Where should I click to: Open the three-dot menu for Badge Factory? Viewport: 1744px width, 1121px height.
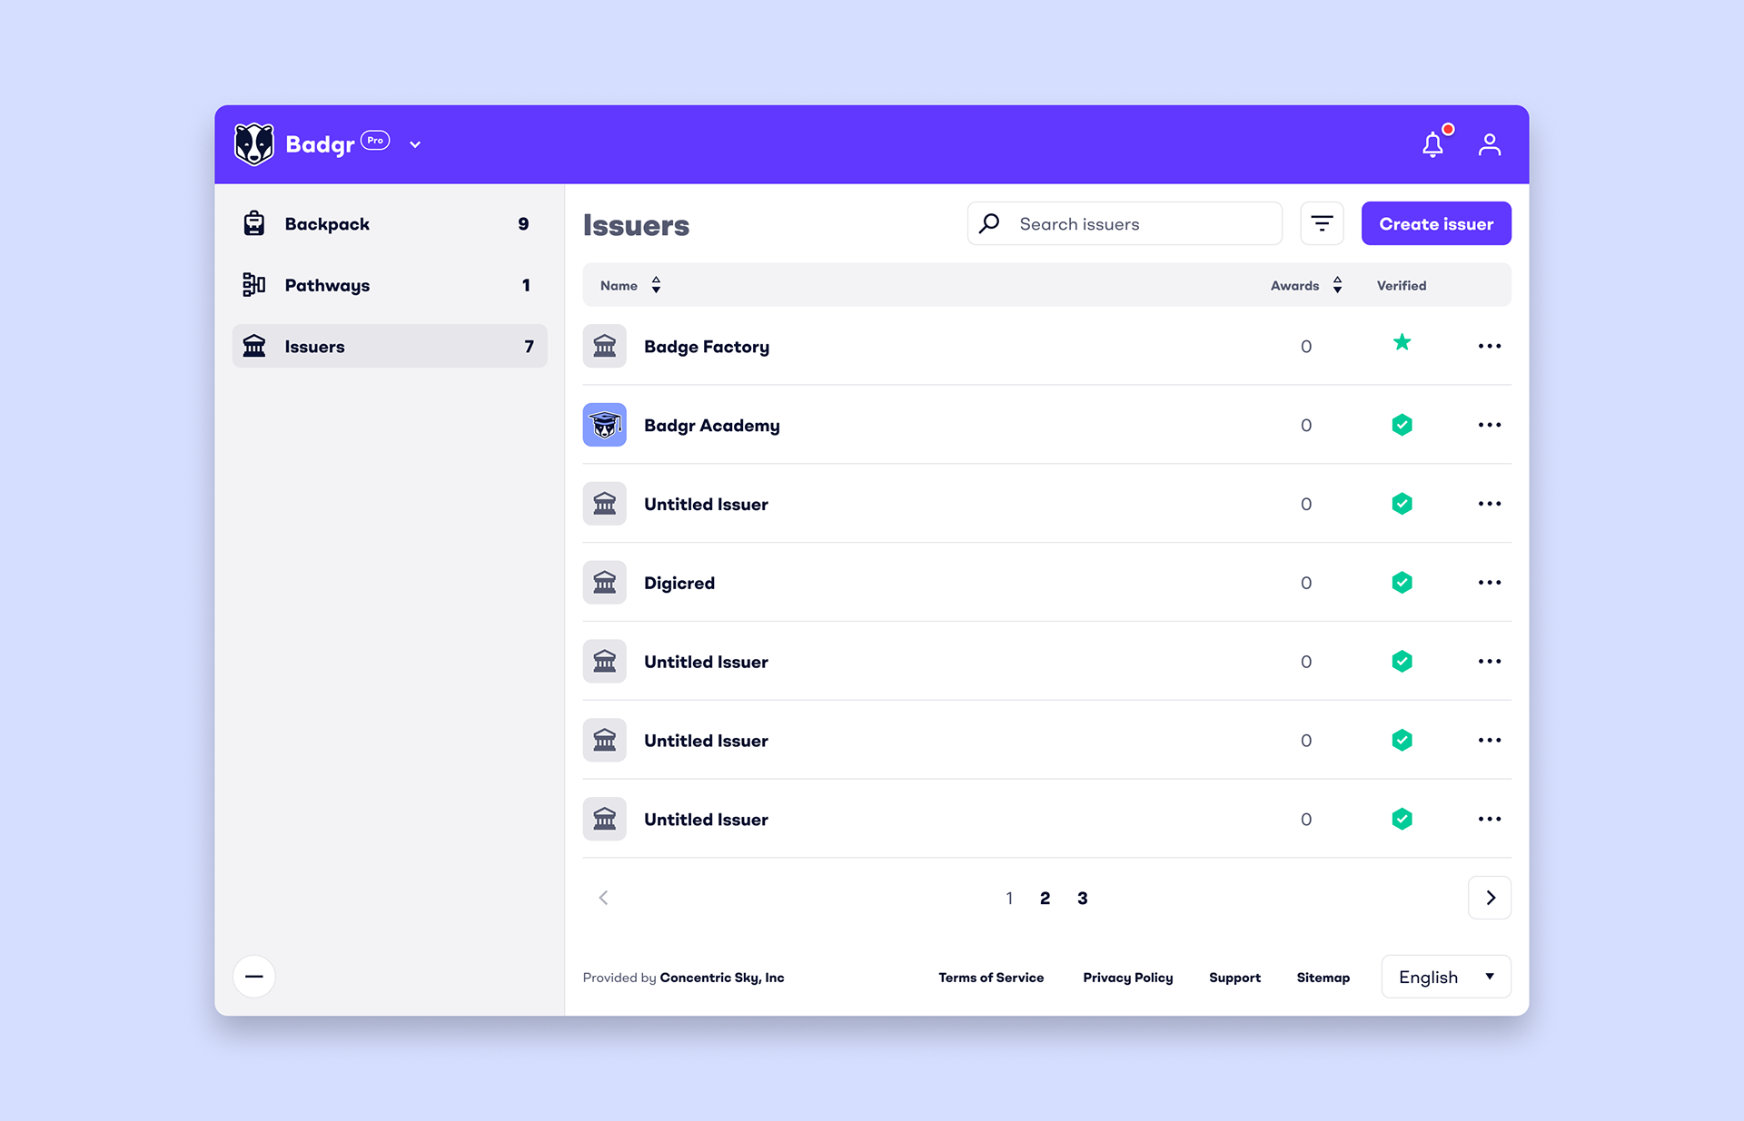tap(1489, 346)
